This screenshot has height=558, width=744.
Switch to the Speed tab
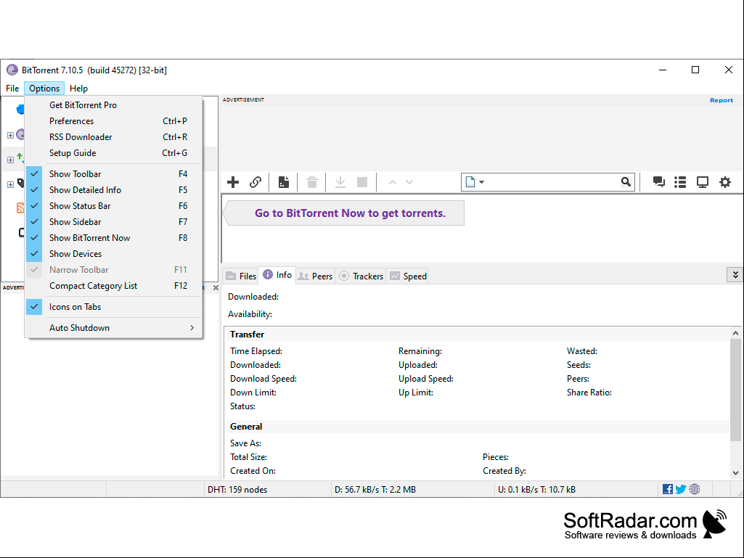(408, 276)
